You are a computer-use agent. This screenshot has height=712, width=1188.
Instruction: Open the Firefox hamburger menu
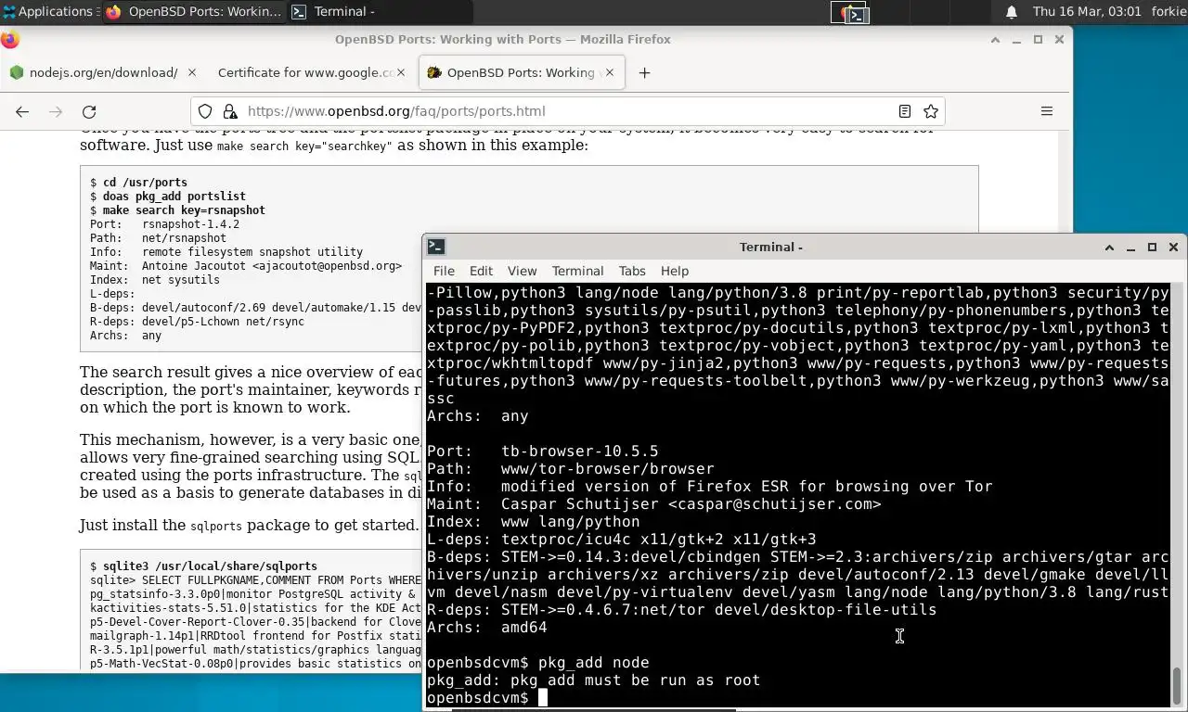[1047, 111]
